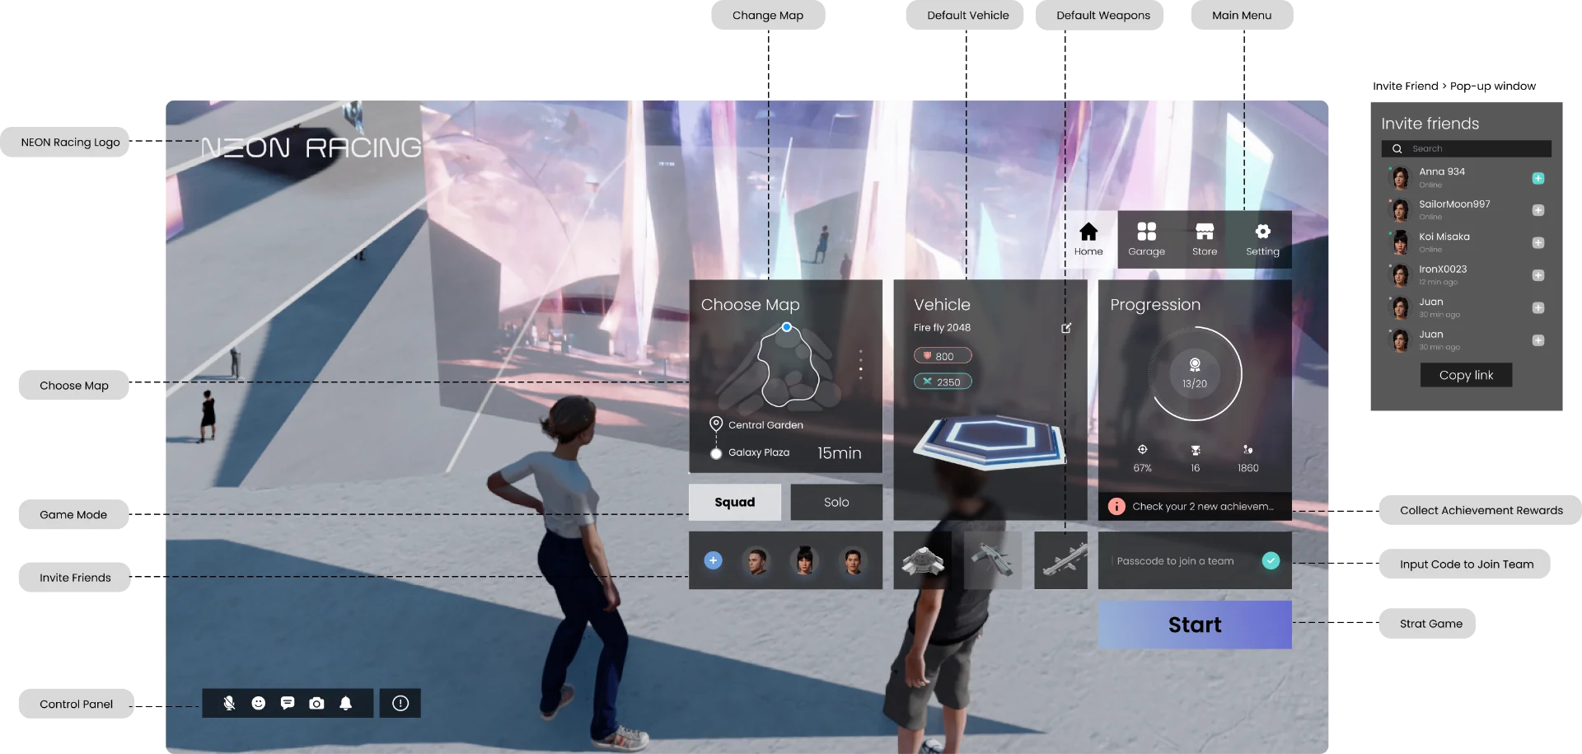
Task: Click the search magnifier icon in Invite friends
Action: pyautogui.click(x=1397, y=148)
